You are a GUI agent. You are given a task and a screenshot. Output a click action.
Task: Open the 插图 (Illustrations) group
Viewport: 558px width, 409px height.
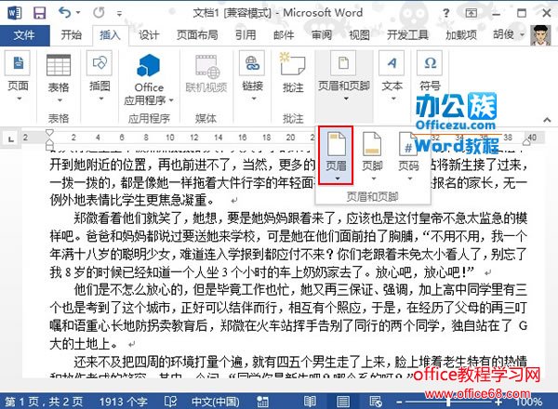pos(100,76)
